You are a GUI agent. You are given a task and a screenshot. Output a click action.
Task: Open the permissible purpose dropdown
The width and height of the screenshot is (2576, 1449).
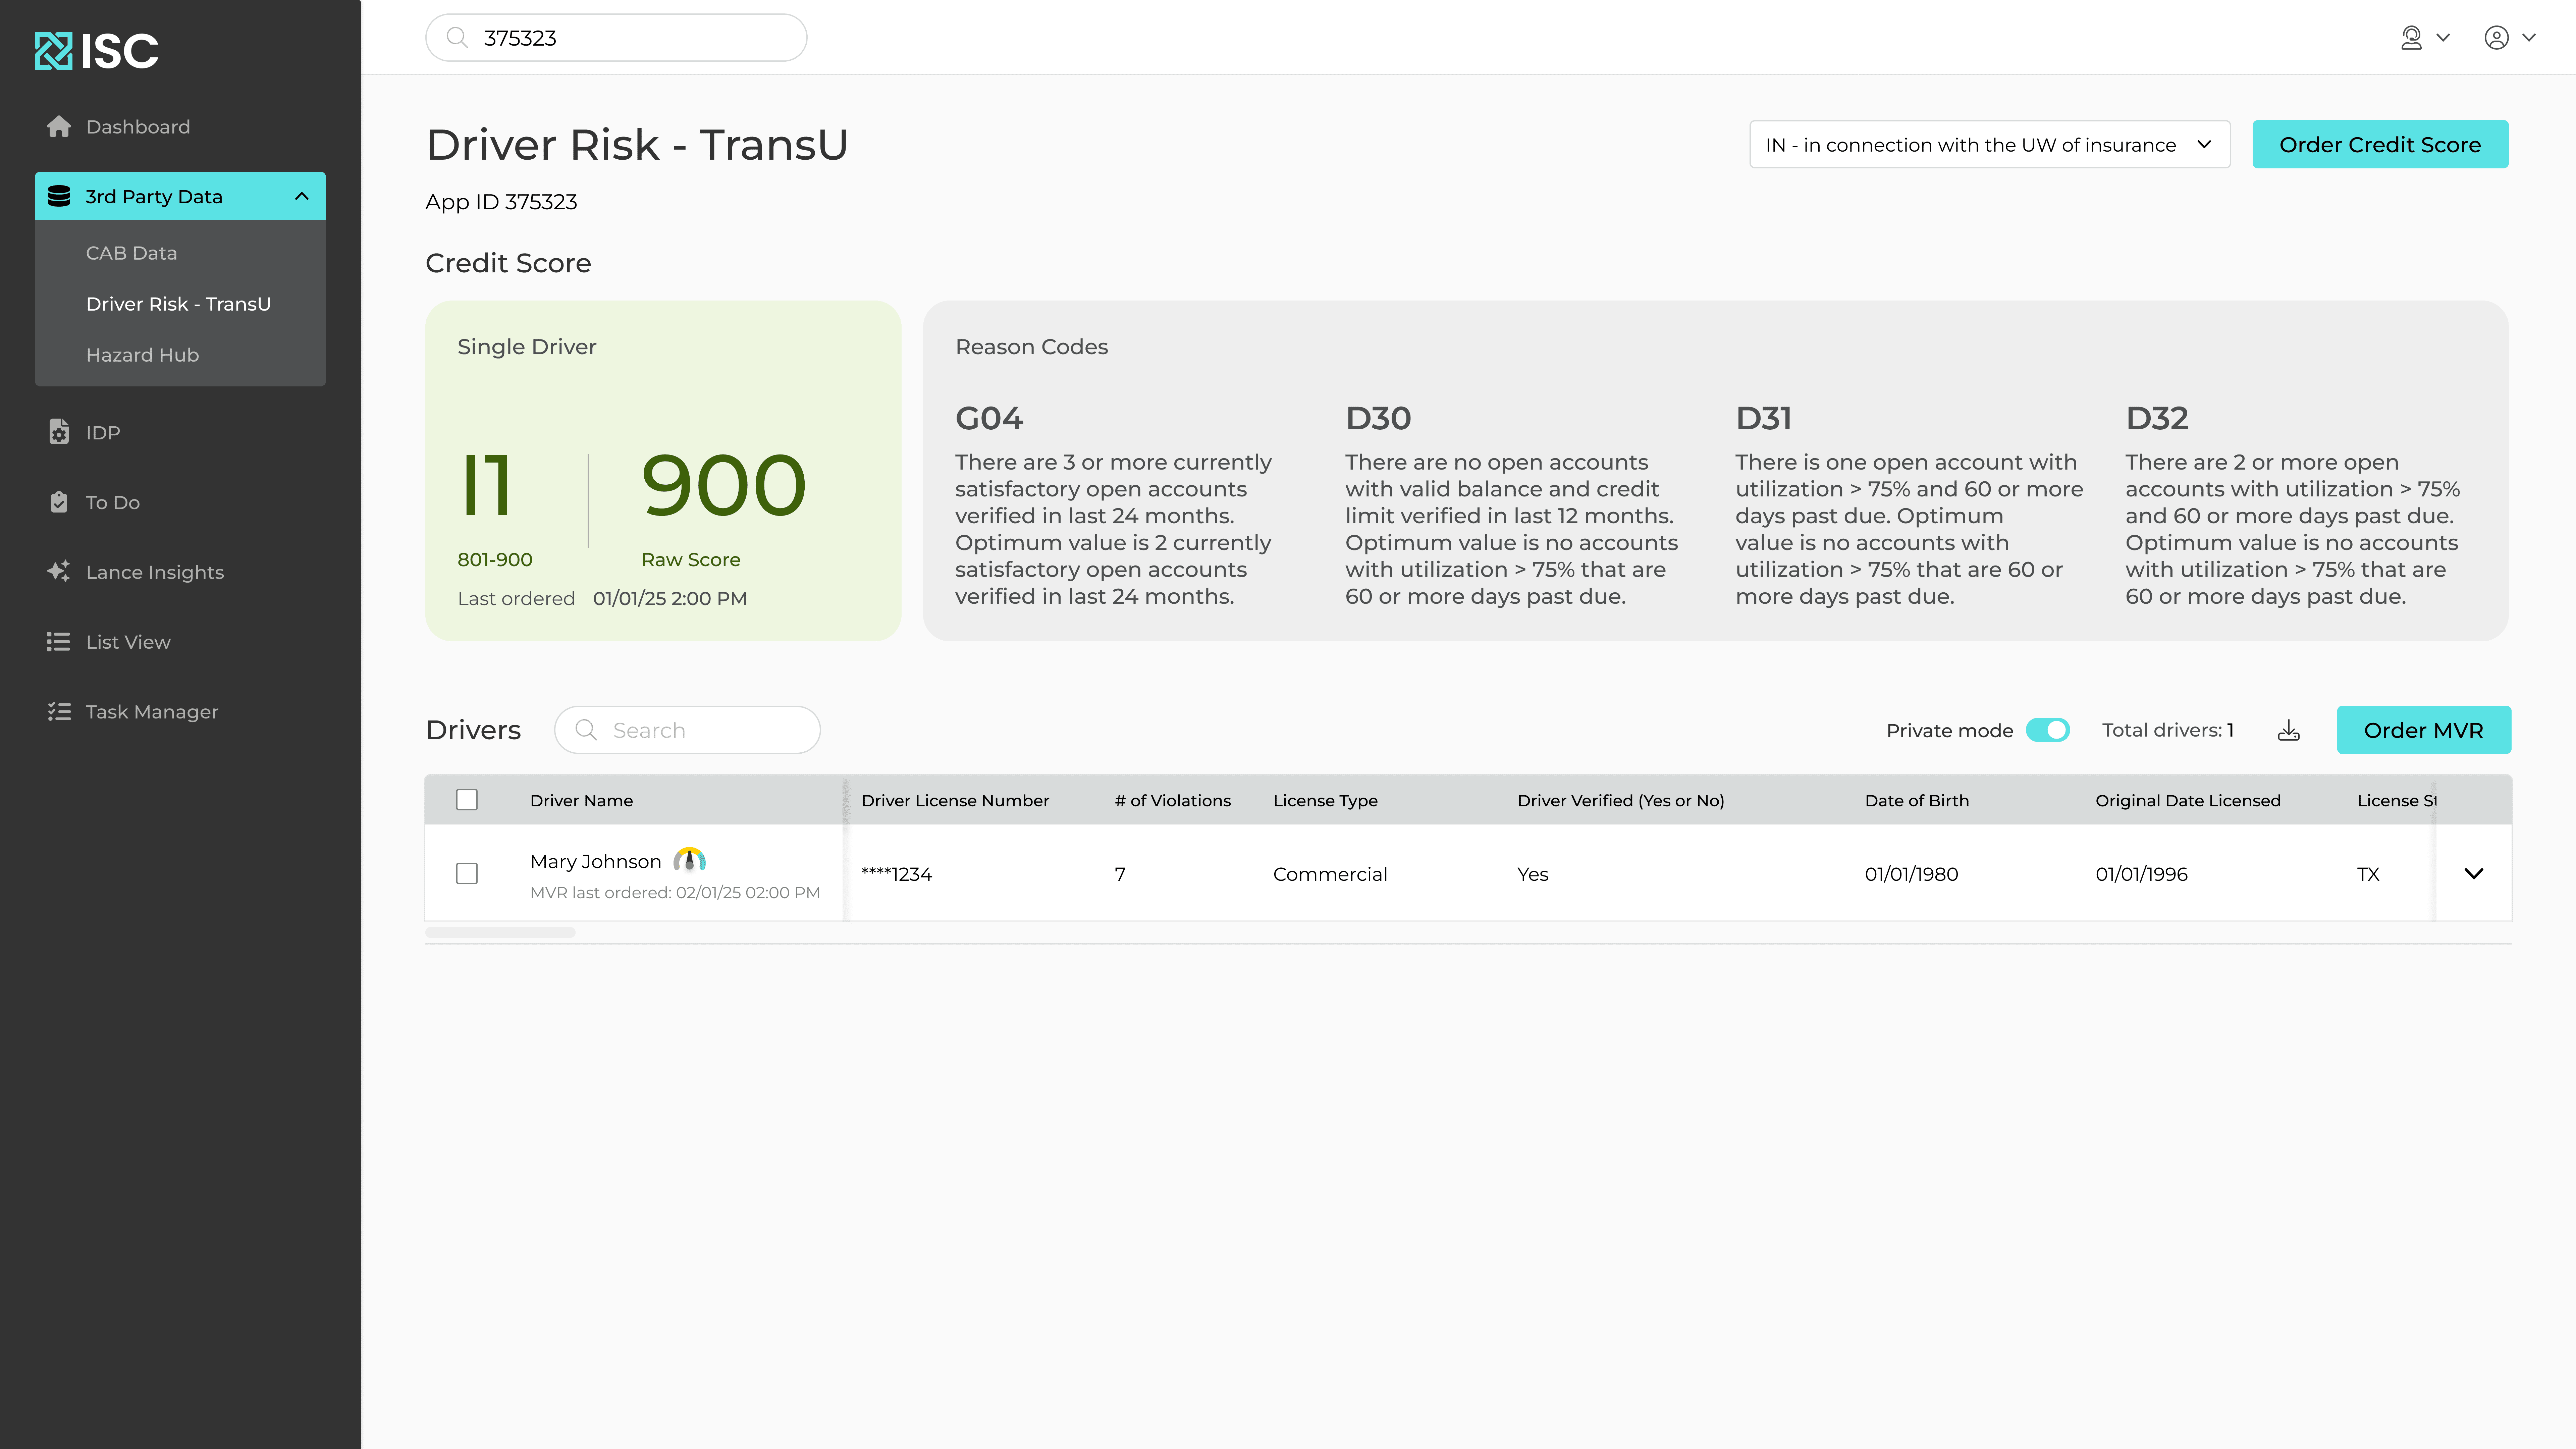(1990, 145)
